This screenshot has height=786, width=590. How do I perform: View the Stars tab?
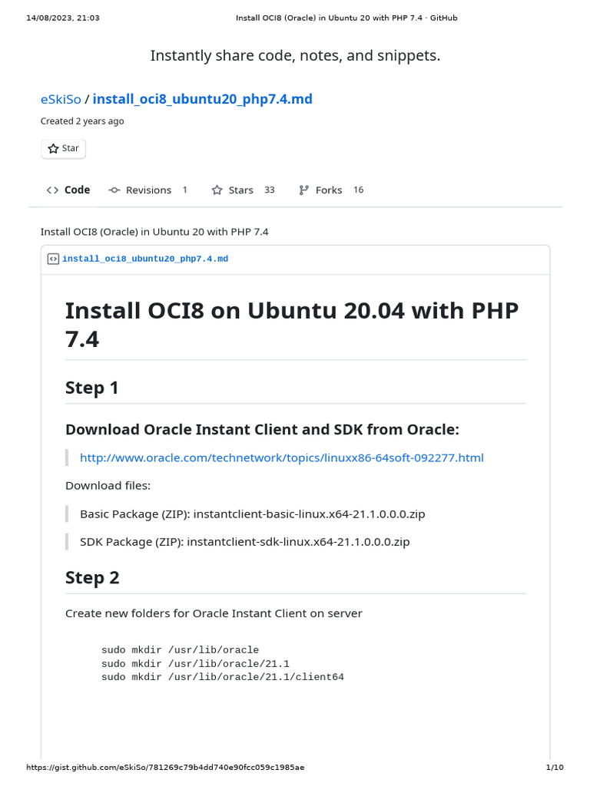pos(240,190)
